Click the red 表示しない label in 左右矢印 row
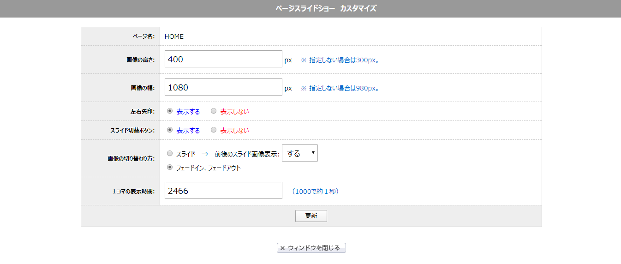 coord(234,112)
